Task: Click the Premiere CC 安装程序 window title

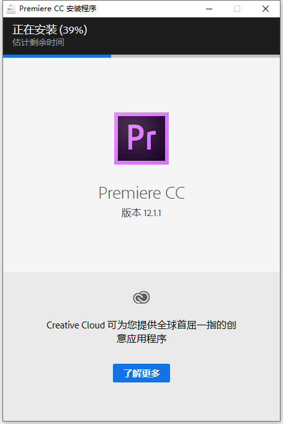Action: (x=58, y=9)
